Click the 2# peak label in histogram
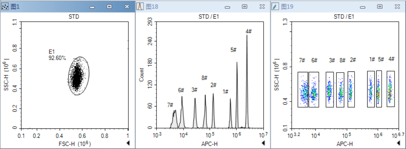This screenshot has width=406, height=149. 213,85
